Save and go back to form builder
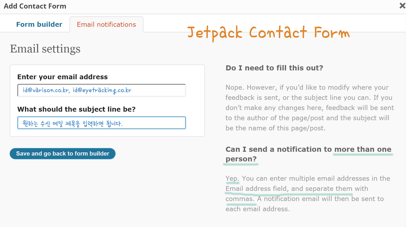 (x=62, y=154)
